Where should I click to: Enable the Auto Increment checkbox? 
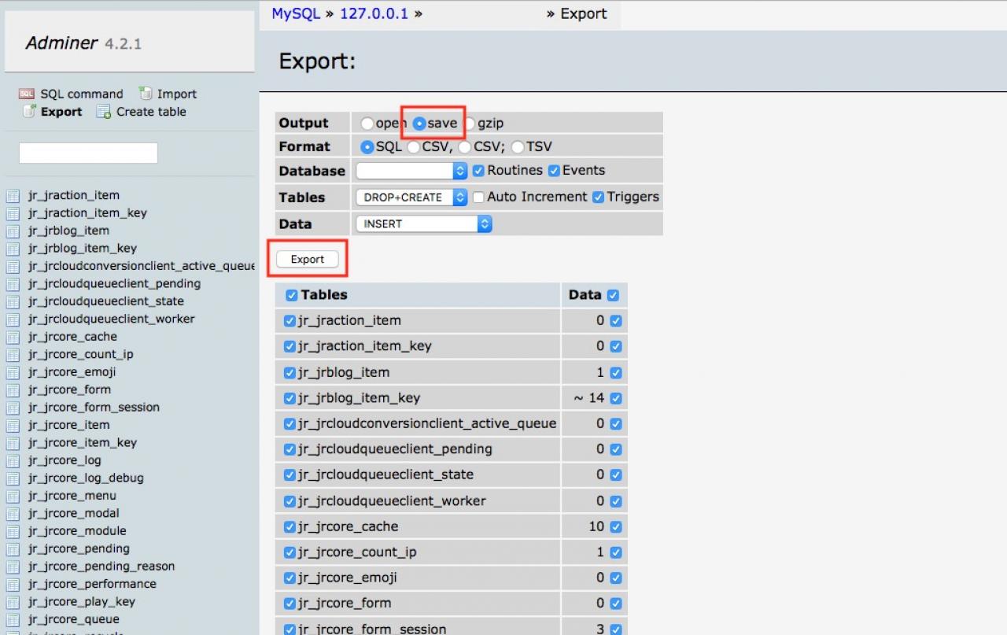[478, 197]
